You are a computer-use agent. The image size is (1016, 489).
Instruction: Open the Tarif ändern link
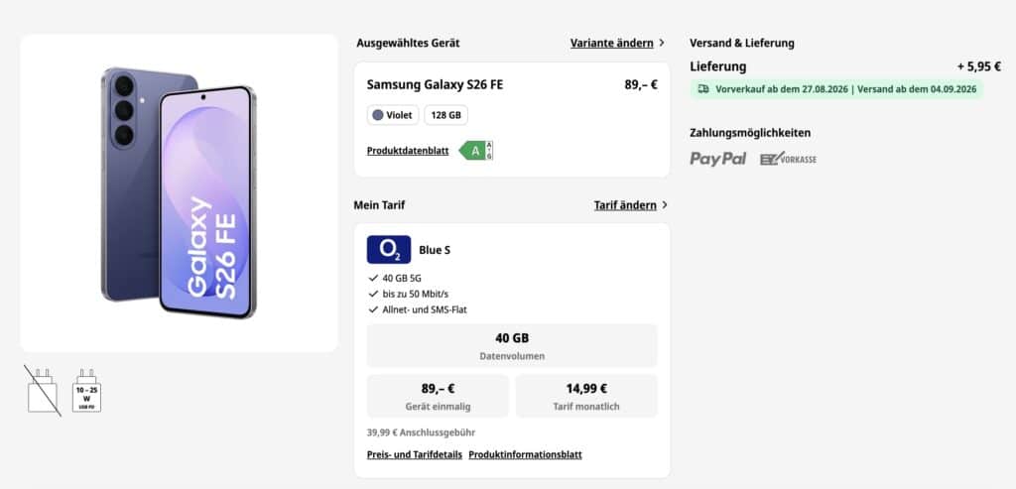tap(625, 205)
